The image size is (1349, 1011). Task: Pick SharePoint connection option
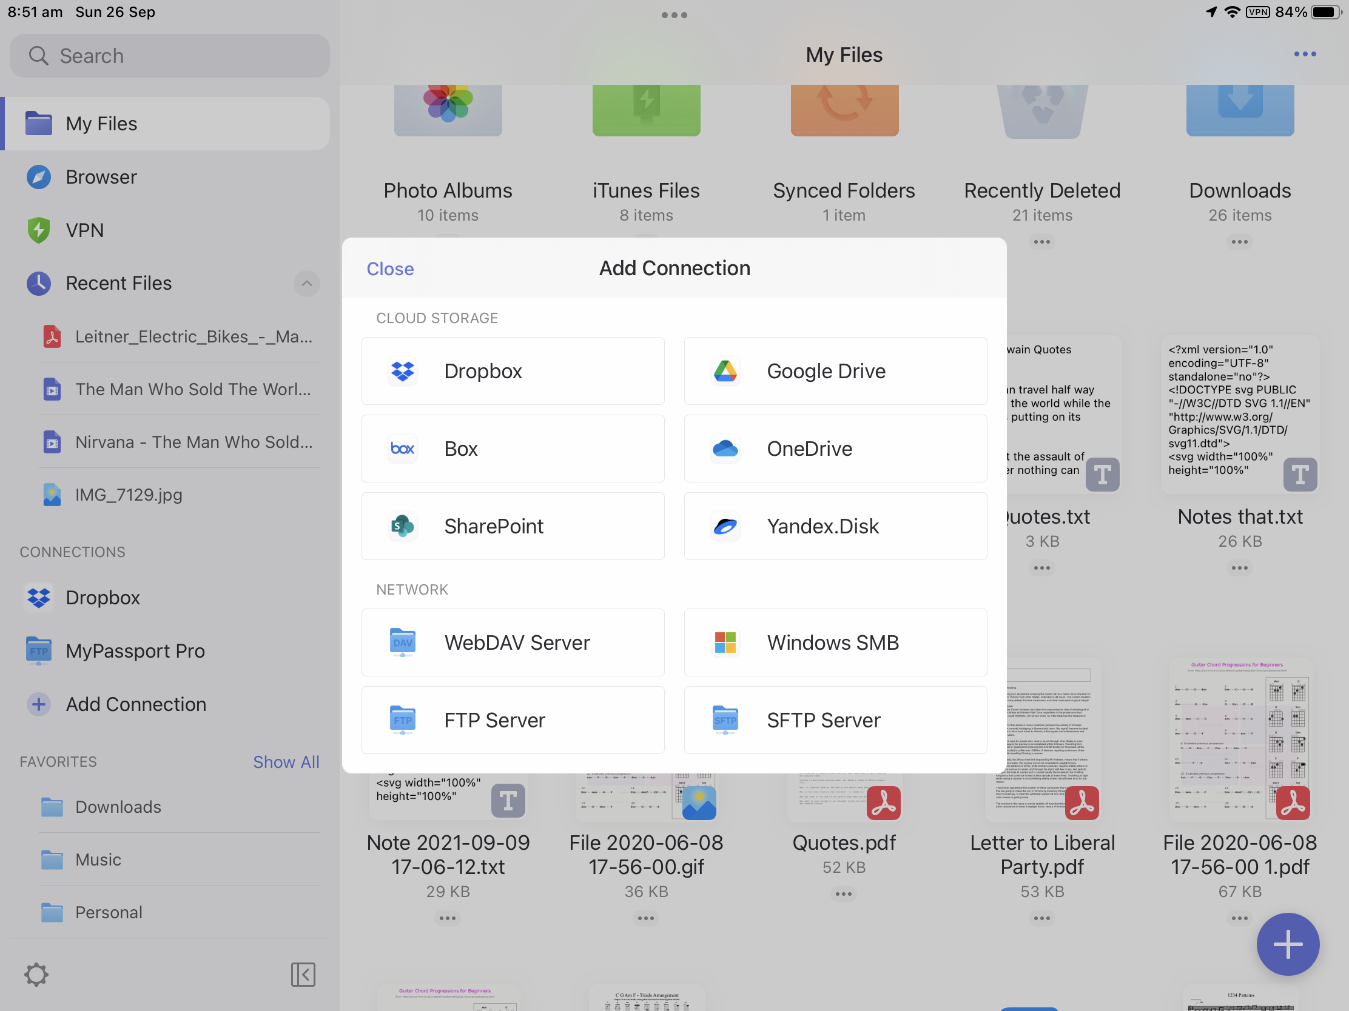pyautogui.click(x=513, y=526)
